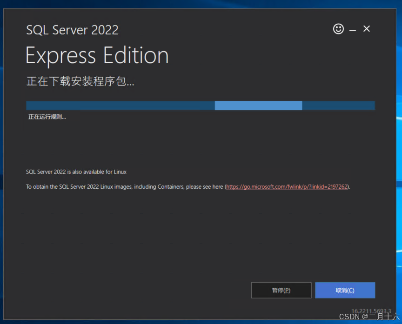This screenshot has width=402, height=324.
Task: Click 'SQL Server 2022 is also available for Linux'
Action: tap(76, 172)
